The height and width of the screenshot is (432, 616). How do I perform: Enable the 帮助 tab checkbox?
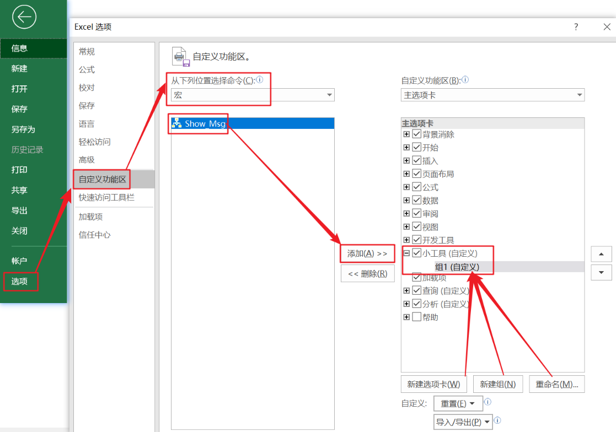click(417, 317)
